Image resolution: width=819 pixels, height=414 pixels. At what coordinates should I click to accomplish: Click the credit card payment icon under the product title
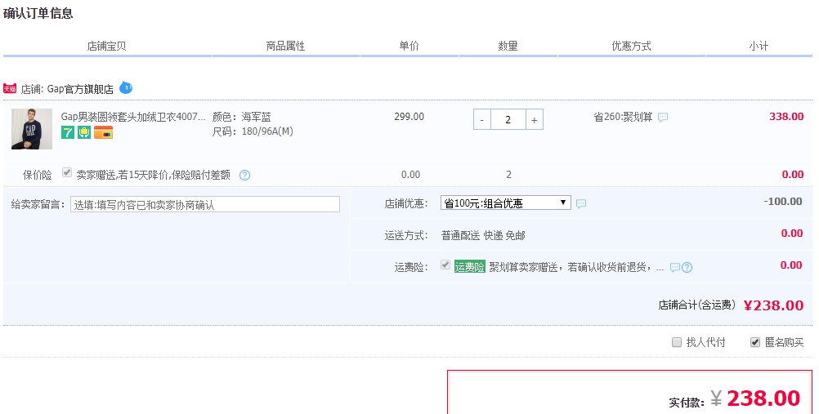(103, 132)
